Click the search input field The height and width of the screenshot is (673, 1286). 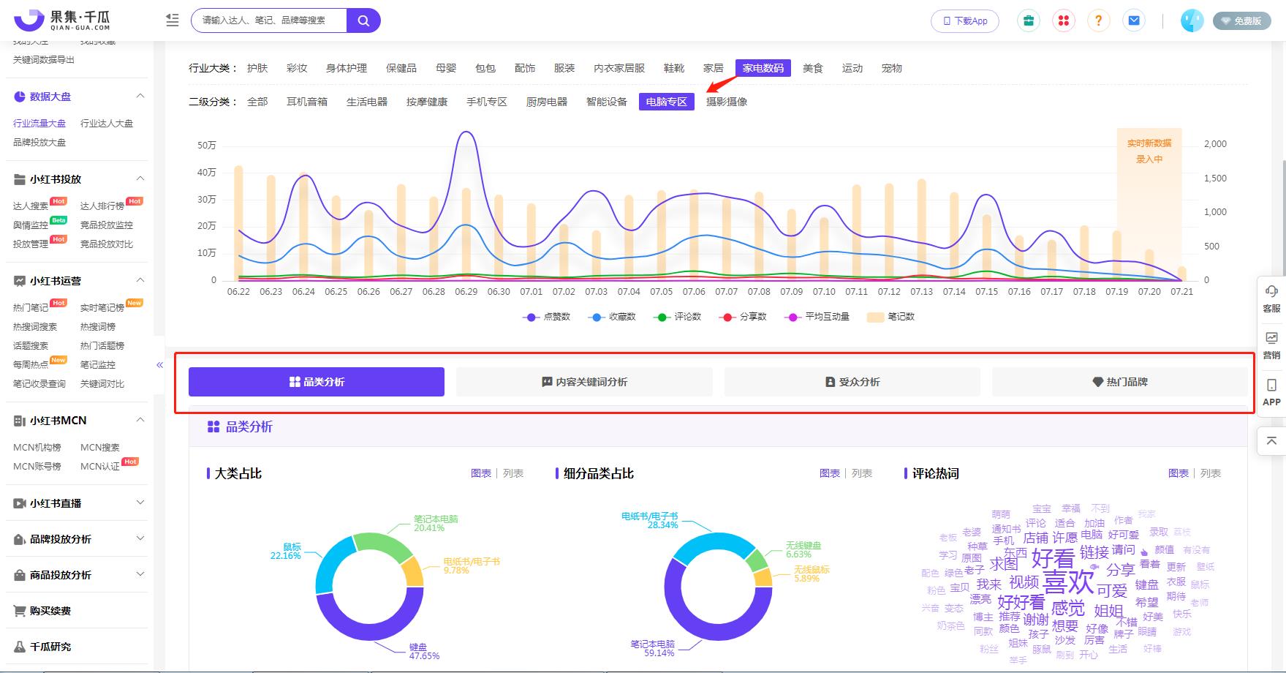tap(269, 20)
